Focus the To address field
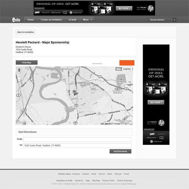189x189 pixels. click(77, 146)
